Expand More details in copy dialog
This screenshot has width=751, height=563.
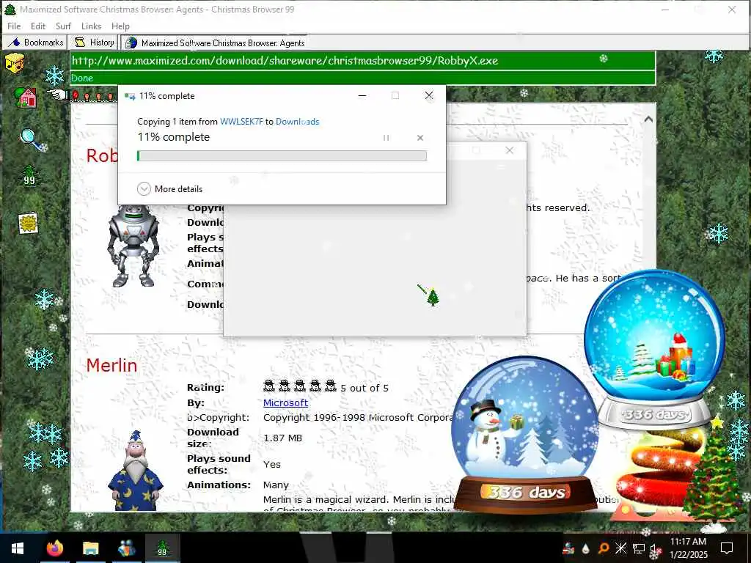170,188
